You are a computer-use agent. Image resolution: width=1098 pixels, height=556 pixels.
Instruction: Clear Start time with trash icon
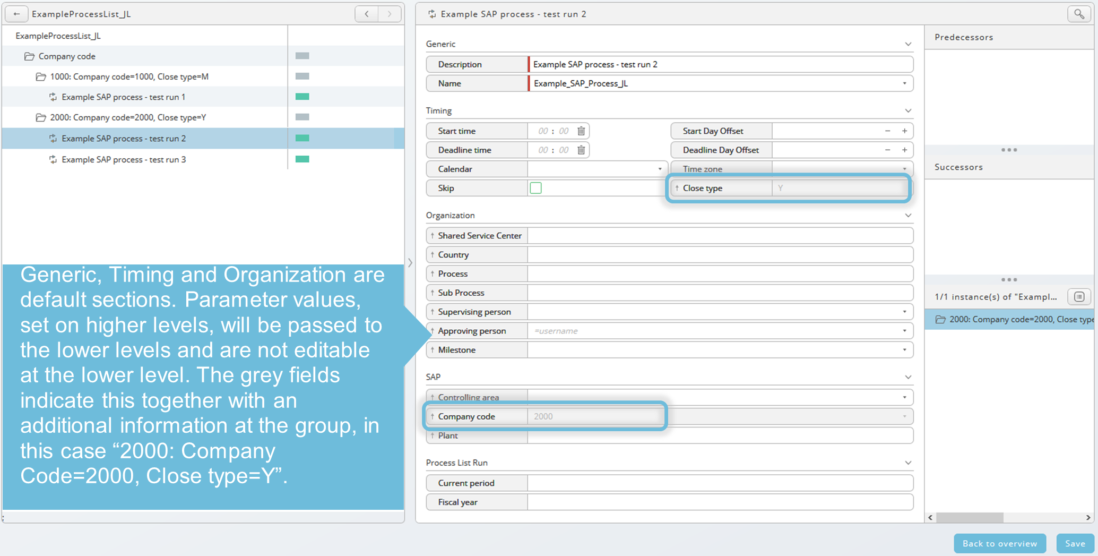click(x=581, y=131)
